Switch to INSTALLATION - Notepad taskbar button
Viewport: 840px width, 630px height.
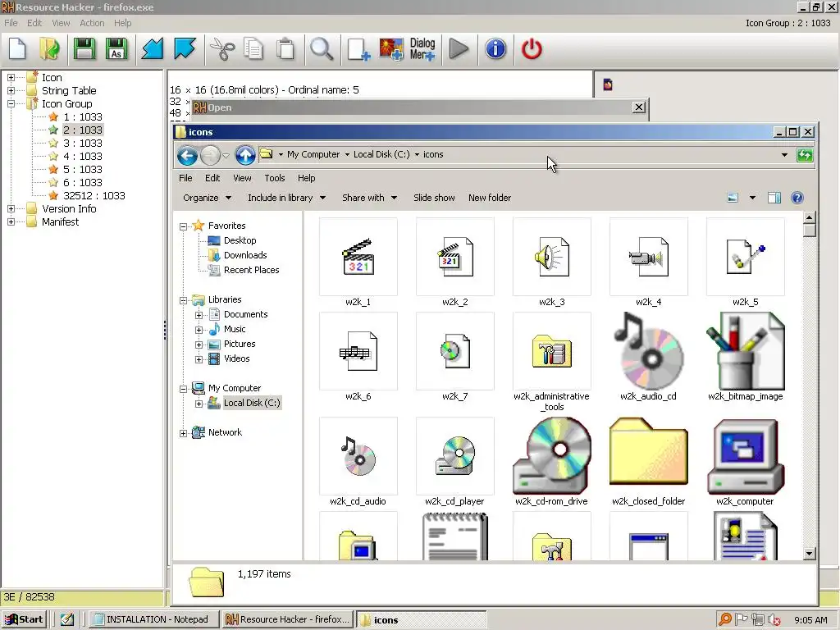click(154, 619)
